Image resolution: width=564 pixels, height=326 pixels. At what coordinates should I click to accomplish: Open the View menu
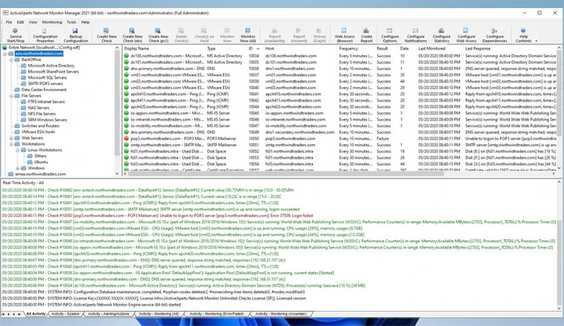coord(33,22)
